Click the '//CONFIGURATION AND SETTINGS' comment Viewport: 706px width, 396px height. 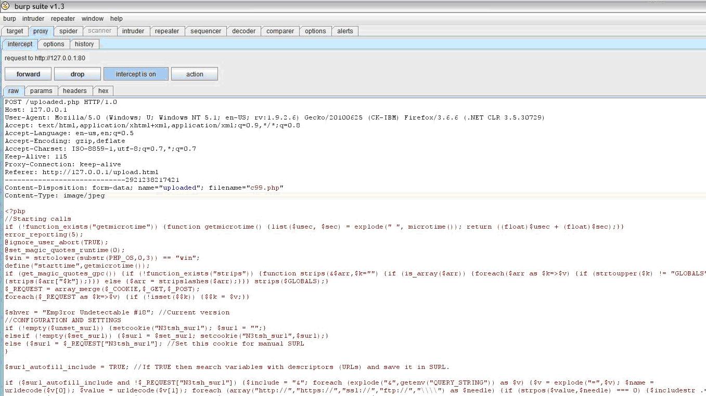(63, 320)
